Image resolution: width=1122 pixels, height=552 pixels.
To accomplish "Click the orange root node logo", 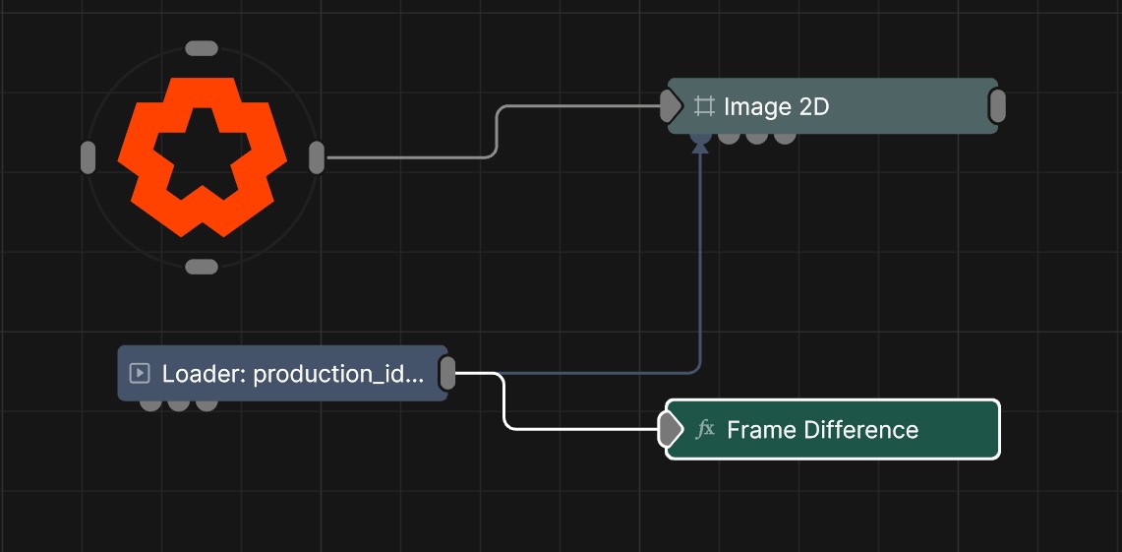I will click(202, 157).
